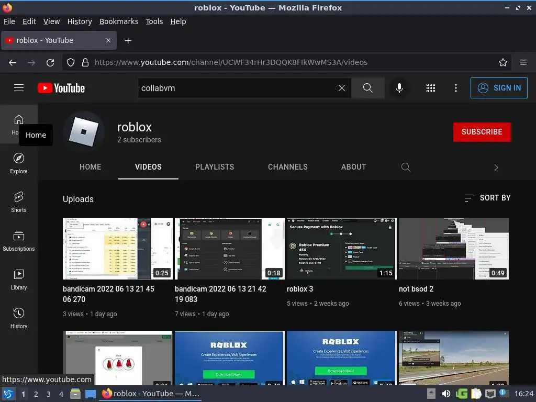Viewport: 536px width, 402px height.
Task: Open the Tools menu
Action: 154,21
